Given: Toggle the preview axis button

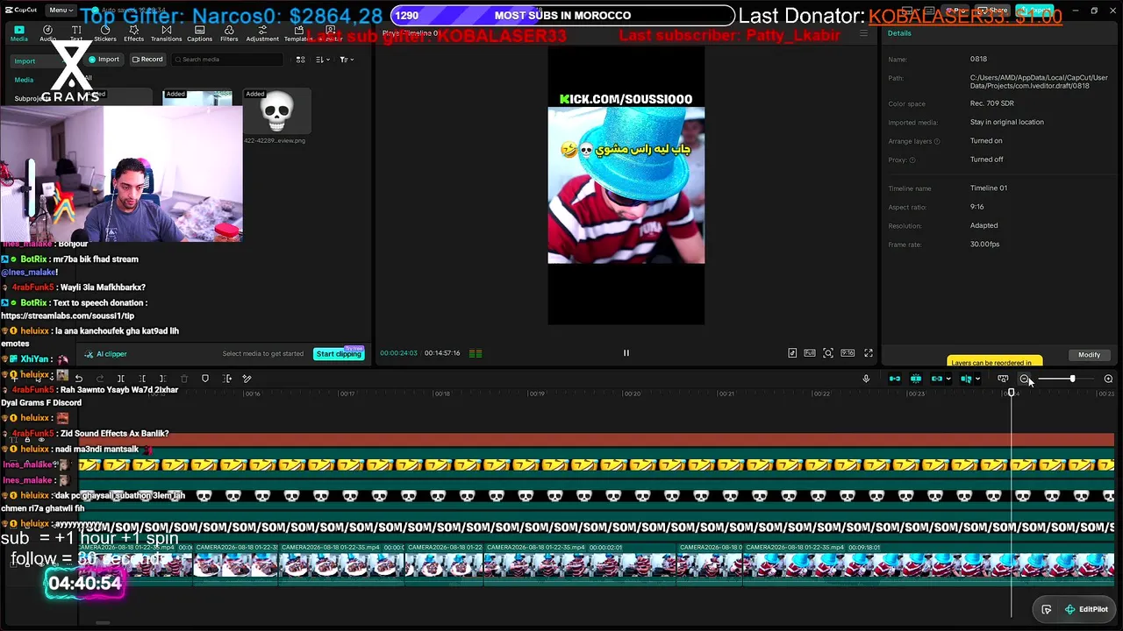Looking at the screenshot, I should pyautogui.click(x=966, y=379).
